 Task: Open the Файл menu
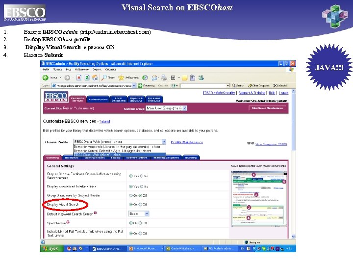pyautogui.click(x=46, y=69)
